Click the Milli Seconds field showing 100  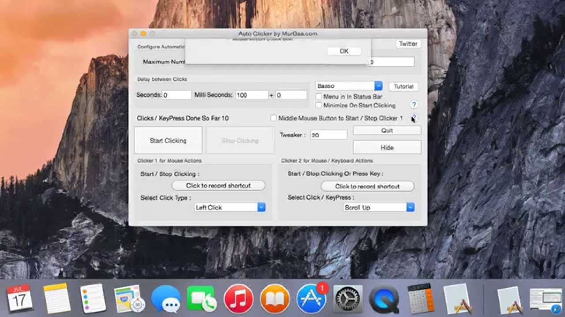(x=252, y=95)
